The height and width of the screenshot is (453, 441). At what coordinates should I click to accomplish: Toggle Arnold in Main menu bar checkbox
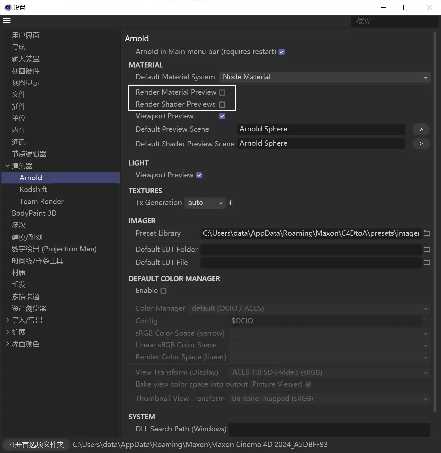point(282,52)
